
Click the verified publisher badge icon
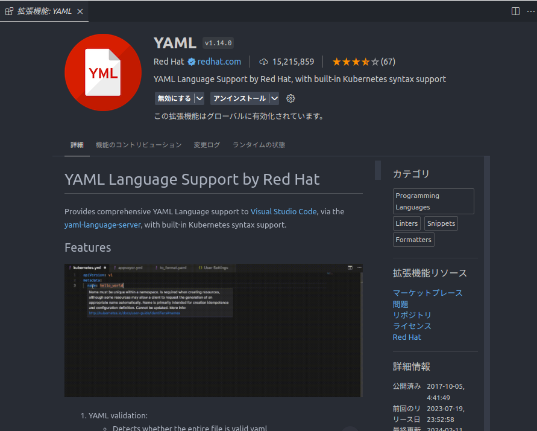tap(192, 62)
